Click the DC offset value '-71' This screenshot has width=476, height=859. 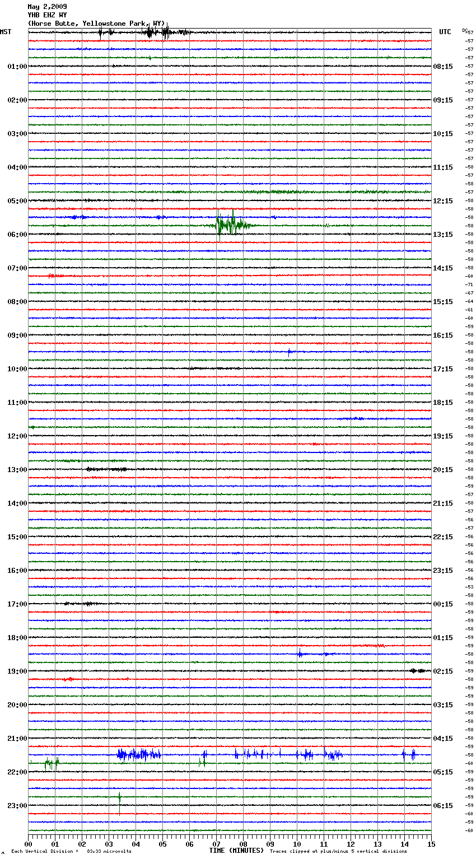470,284
